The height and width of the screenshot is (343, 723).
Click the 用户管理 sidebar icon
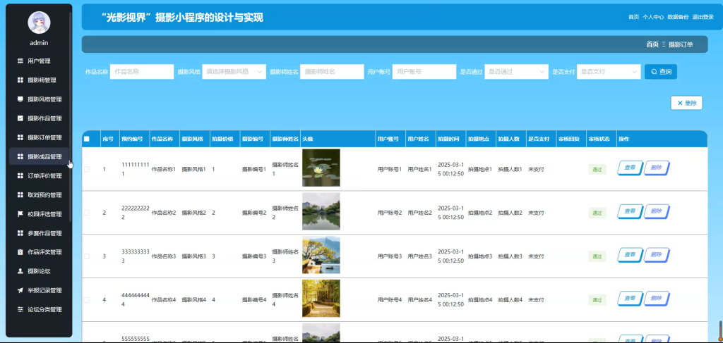[20, 61]
